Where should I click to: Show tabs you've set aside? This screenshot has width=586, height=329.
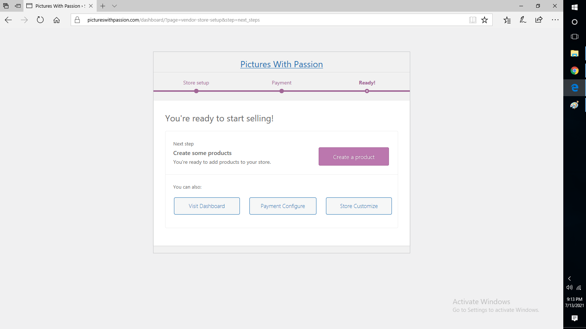[6, 6]
